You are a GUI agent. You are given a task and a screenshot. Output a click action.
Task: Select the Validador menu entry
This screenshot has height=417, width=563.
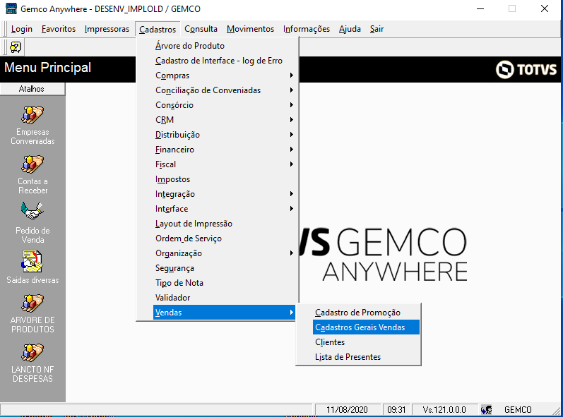[x=217, y=298]
